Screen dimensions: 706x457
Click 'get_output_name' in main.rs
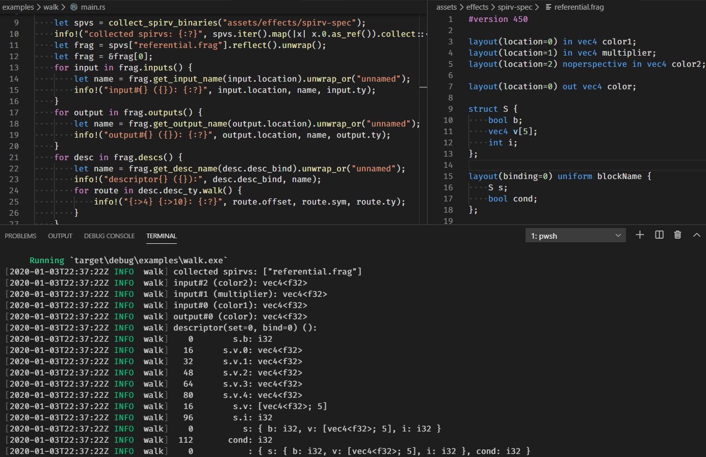pyautogui.click(x=191, y=123)
